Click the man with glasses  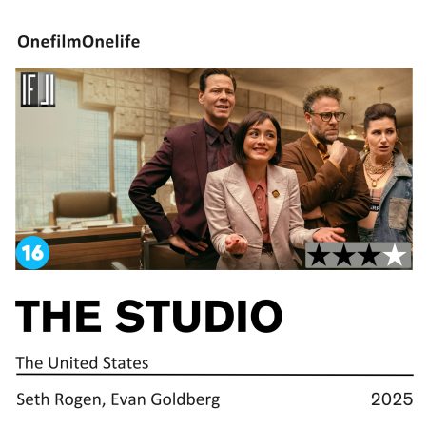click(325, 159)
